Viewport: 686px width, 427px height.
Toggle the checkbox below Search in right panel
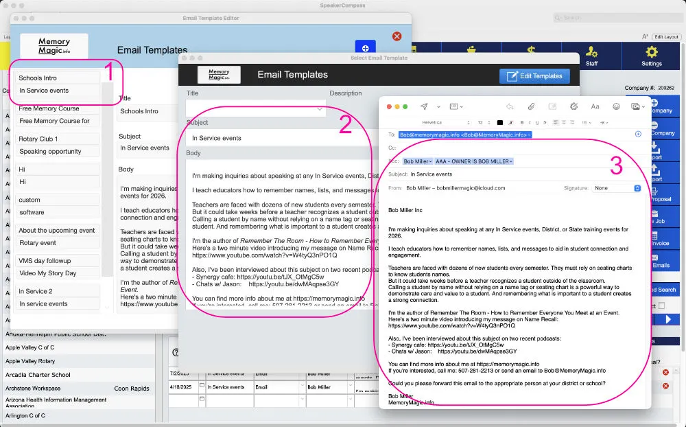click(661, 305)
